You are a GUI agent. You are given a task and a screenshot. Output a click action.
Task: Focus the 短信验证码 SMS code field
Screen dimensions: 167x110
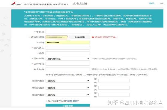click(x=57, y=37)
